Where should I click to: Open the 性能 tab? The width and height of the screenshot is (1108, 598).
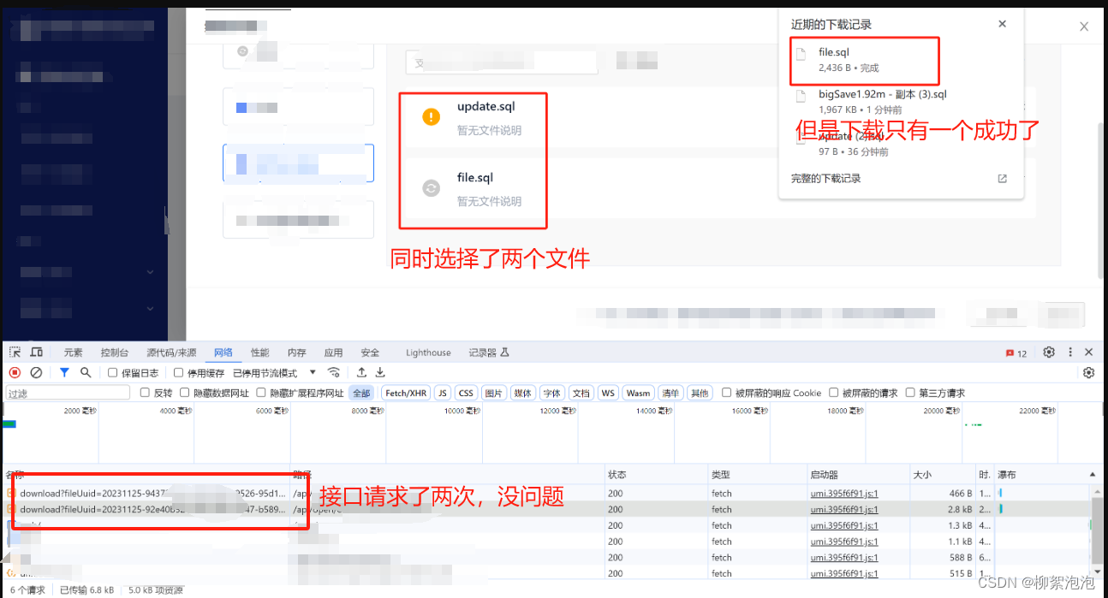click(x=260, y=352)
